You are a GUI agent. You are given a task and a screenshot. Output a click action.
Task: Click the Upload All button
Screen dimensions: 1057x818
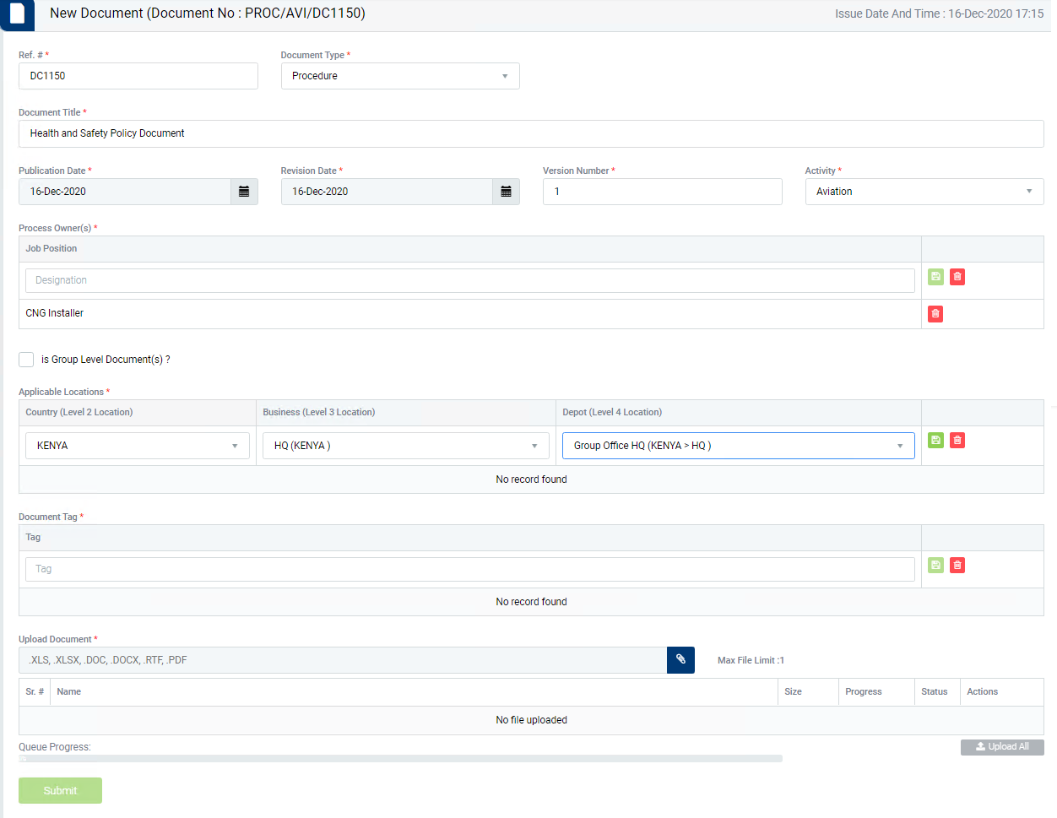coord(1002,747)
